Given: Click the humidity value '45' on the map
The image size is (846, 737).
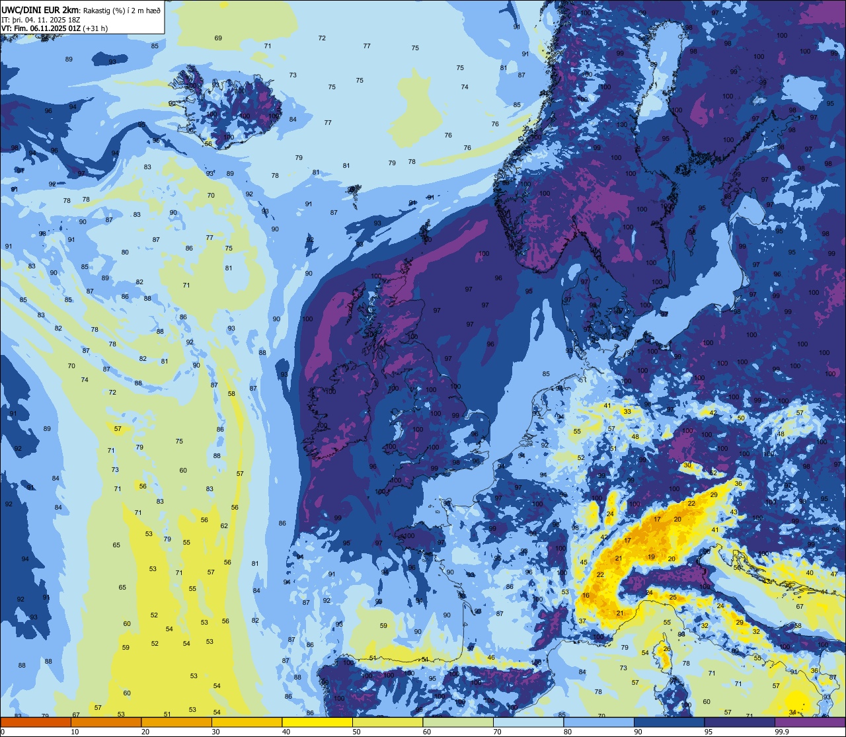Looking at the screenshot, I should (584, 562).
